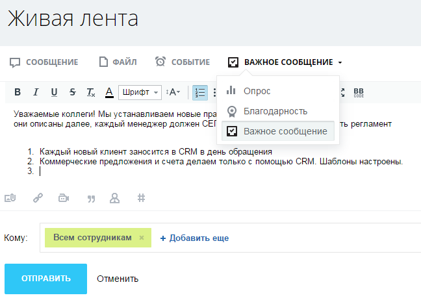Switch to the Файл tab

118,62
